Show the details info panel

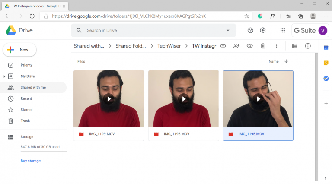(x=308, y=46)
